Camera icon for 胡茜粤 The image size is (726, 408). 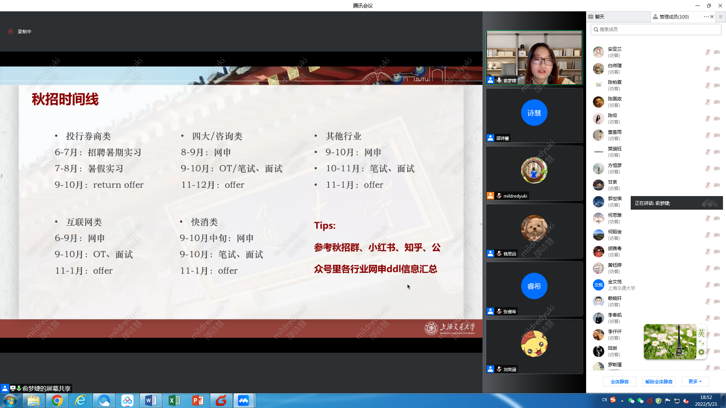717,252
